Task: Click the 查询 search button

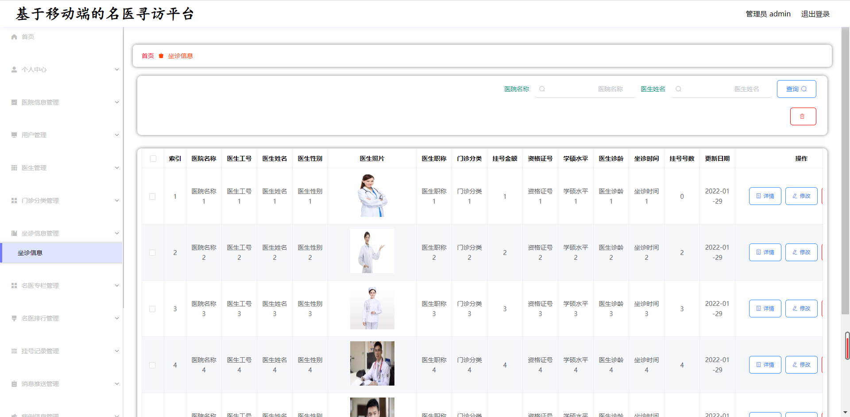Action: click(796, 89)
